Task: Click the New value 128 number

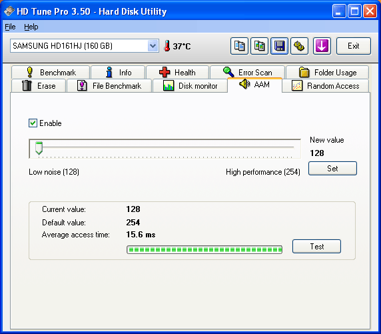Action: tap(317, 153)
